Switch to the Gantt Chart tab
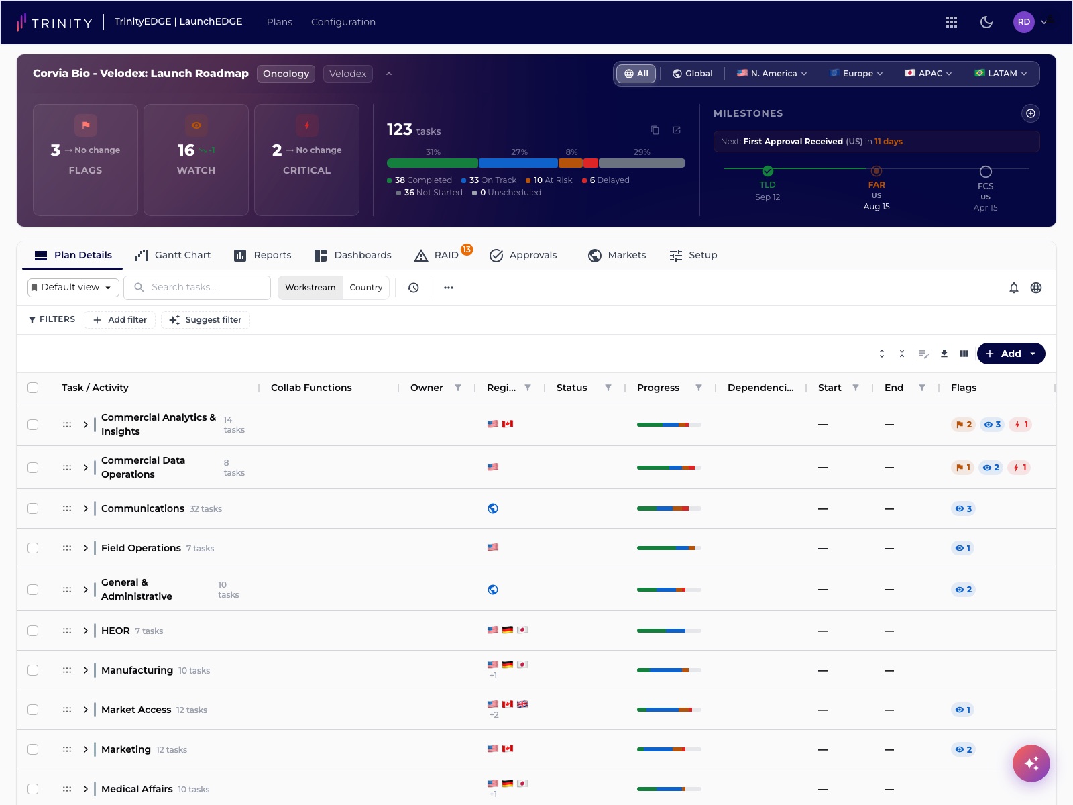This screenshot has width=1073, height=805. [173, 255]
